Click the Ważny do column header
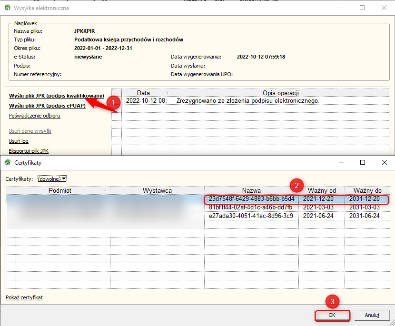 tap(367, 190)
